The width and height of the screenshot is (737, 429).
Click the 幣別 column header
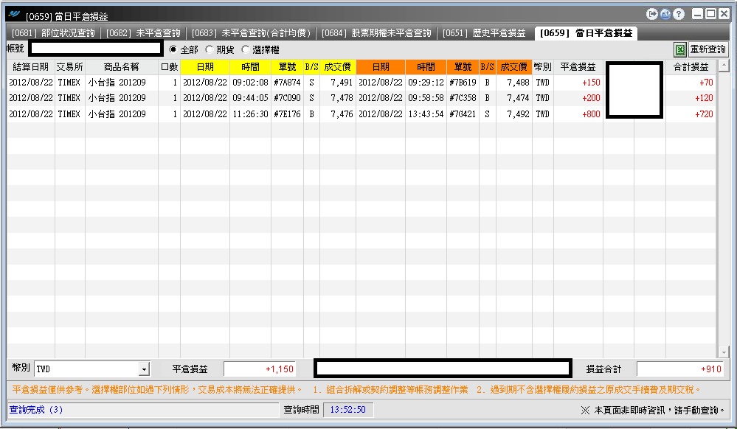543,67
